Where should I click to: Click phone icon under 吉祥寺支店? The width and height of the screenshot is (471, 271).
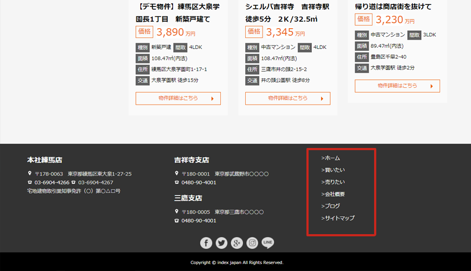pos(176,183)
